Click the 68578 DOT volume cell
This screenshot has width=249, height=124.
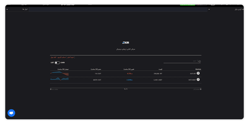point(97,80)
